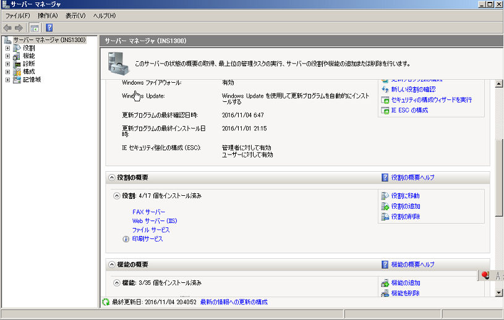Click the red IME tray icon
The width and height of the screenshot is (504, 320).
pyautogui.click(x=485, y=275)
